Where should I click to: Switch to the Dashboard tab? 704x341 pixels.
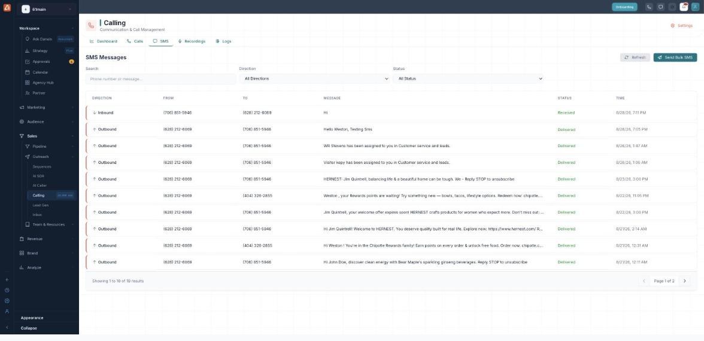(x=103, y=41)
